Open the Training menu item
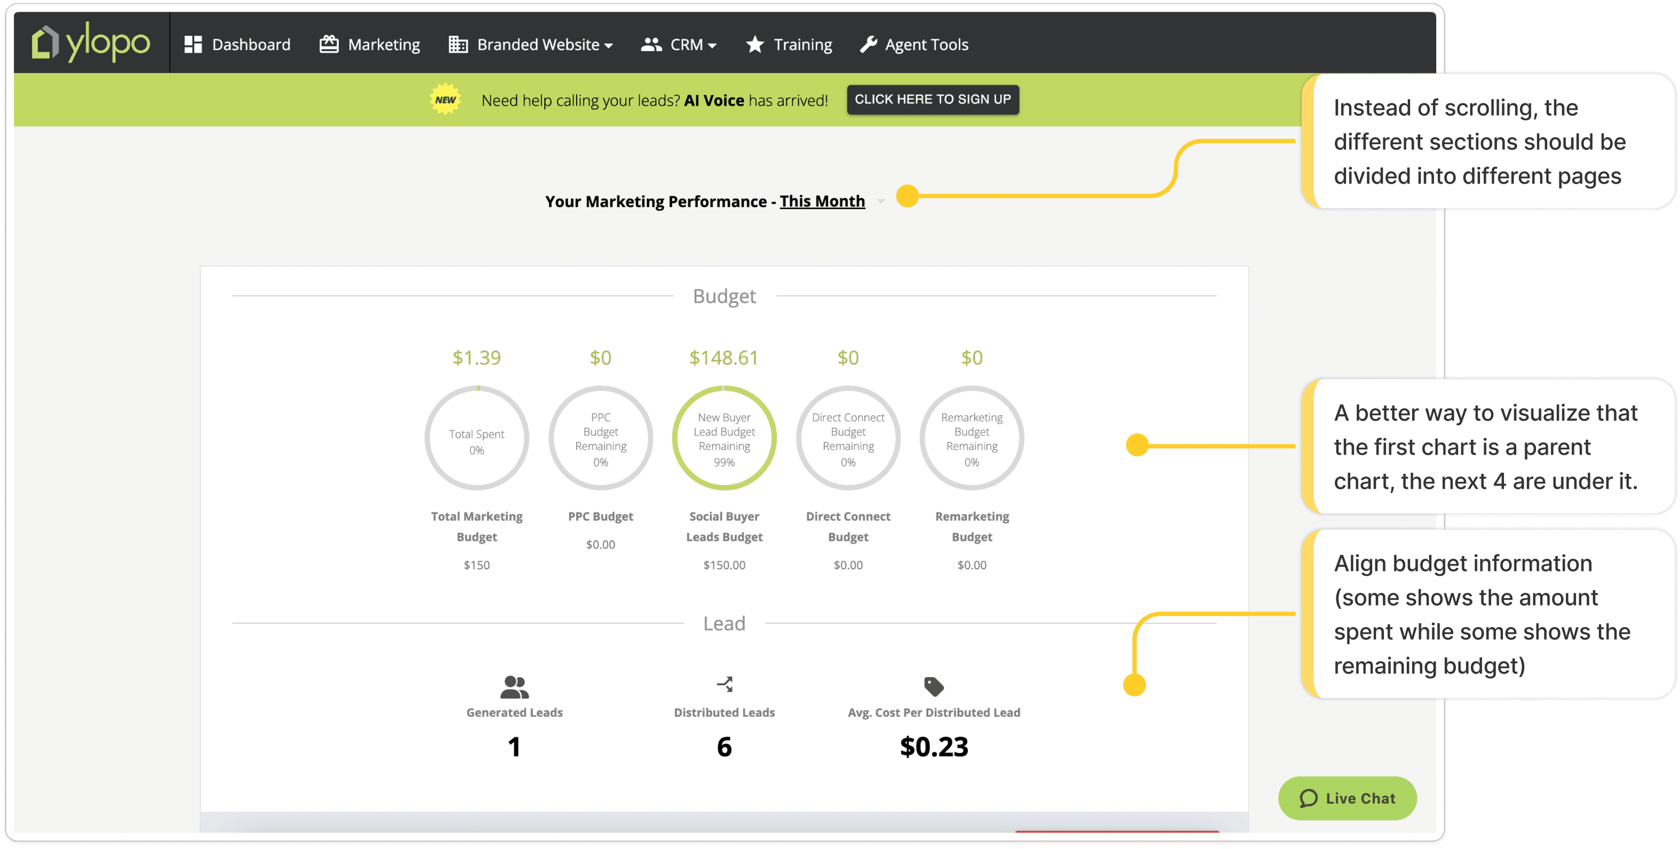1680x849 pixels. [x=802, y=44]
